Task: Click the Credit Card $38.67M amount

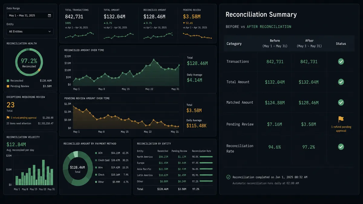Action: pos(116,160)
